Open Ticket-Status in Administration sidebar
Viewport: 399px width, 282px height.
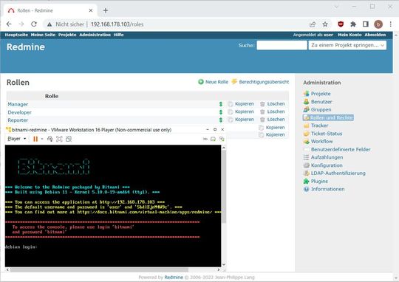327,134
